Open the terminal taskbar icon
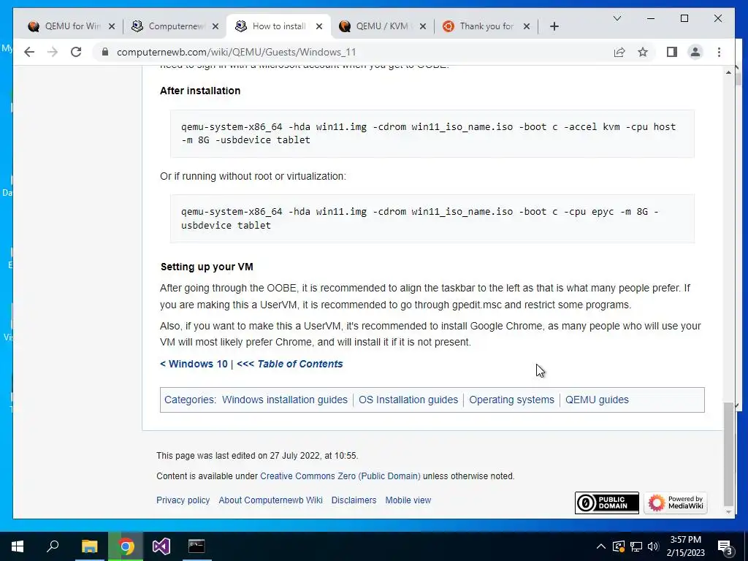This screenshot has width=748, height=561. pos(196,546)
